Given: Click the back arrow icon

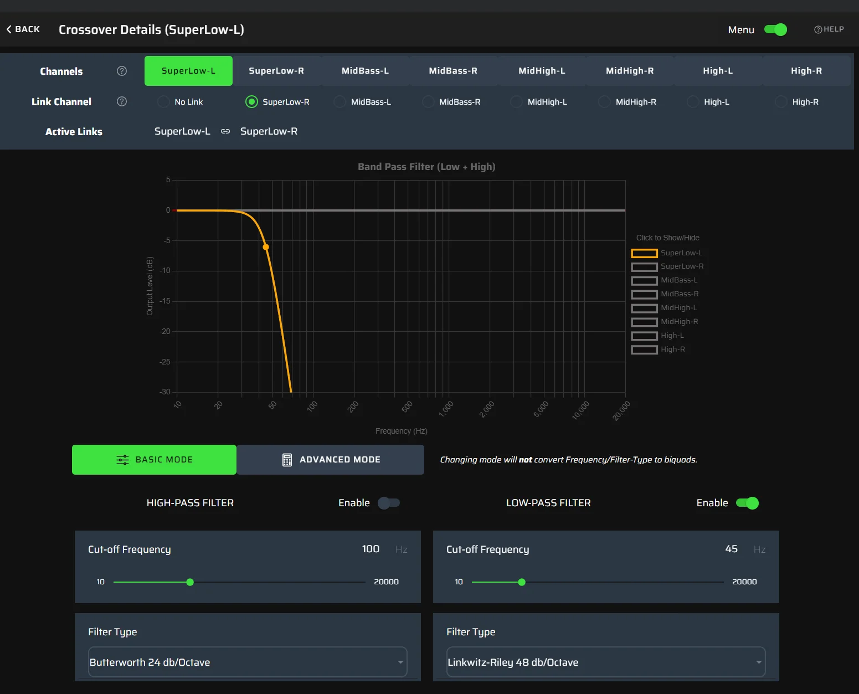Looking at the screenshot, I should click(9, 29).
